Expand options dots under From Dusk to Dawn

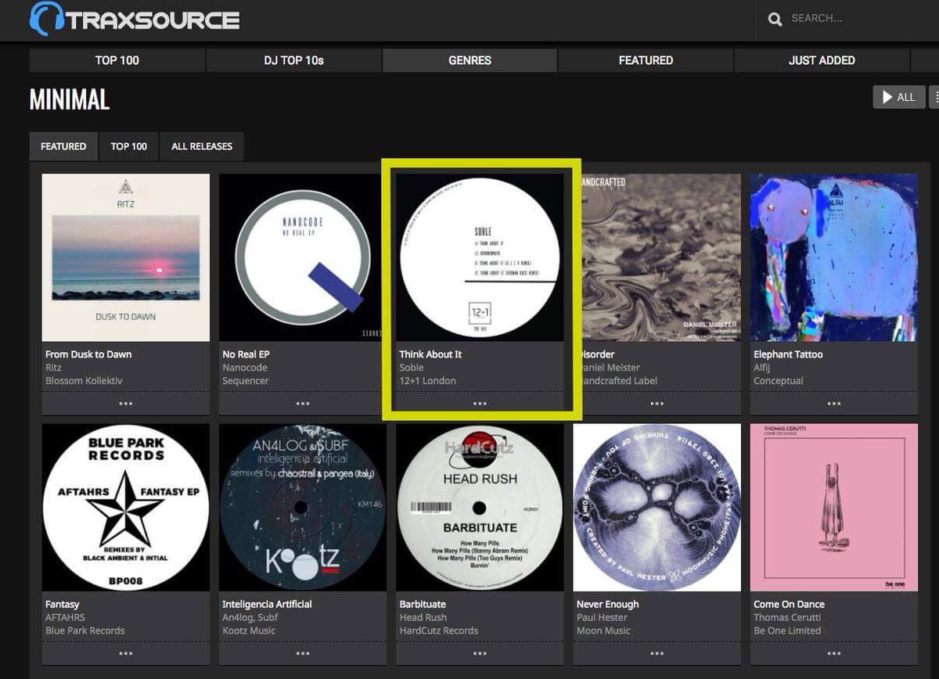pos(126,404)
